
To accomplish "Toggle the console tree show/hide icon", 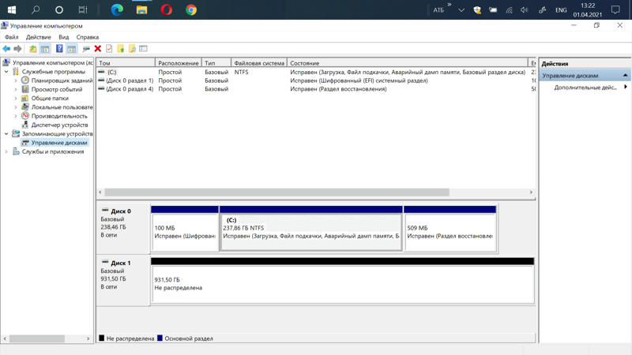I will [x=45, y=49].
